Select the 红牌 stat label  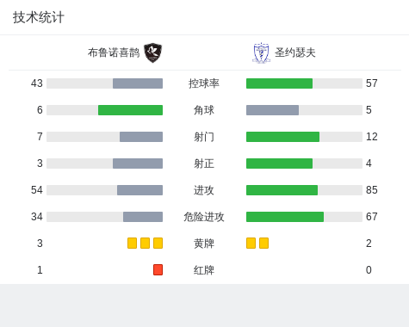(x=204, y=270)
